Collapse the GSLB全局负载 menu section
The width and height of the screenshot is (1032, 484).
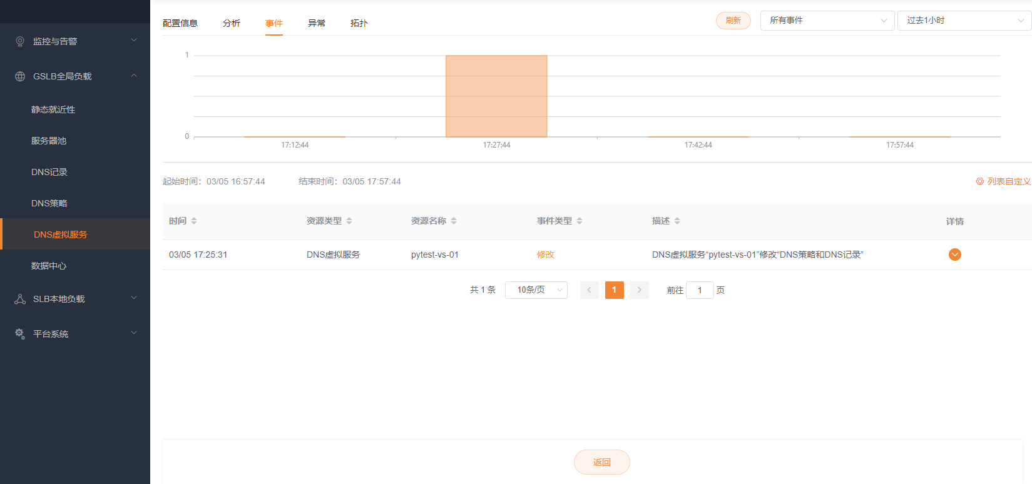click(133, 76)
